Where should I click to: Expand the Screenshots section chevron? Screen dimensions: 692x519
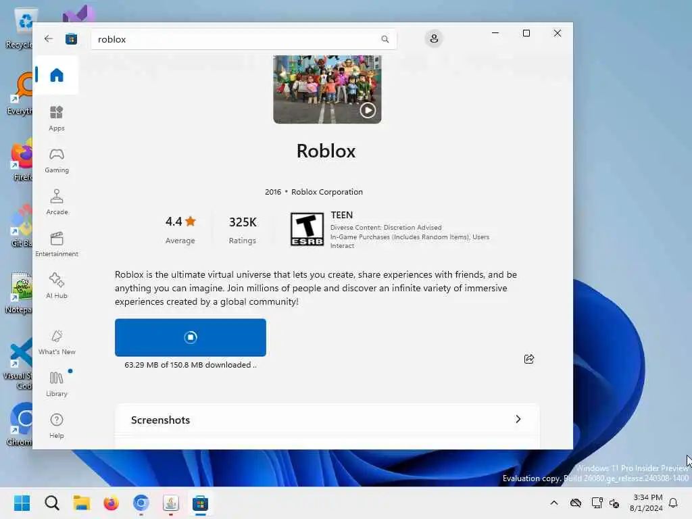tap(518, 419)
